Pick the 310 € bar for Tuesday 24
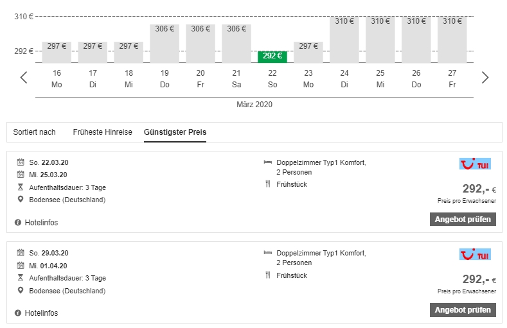Viewport: 507px width, 328px height. pos(344,40)
